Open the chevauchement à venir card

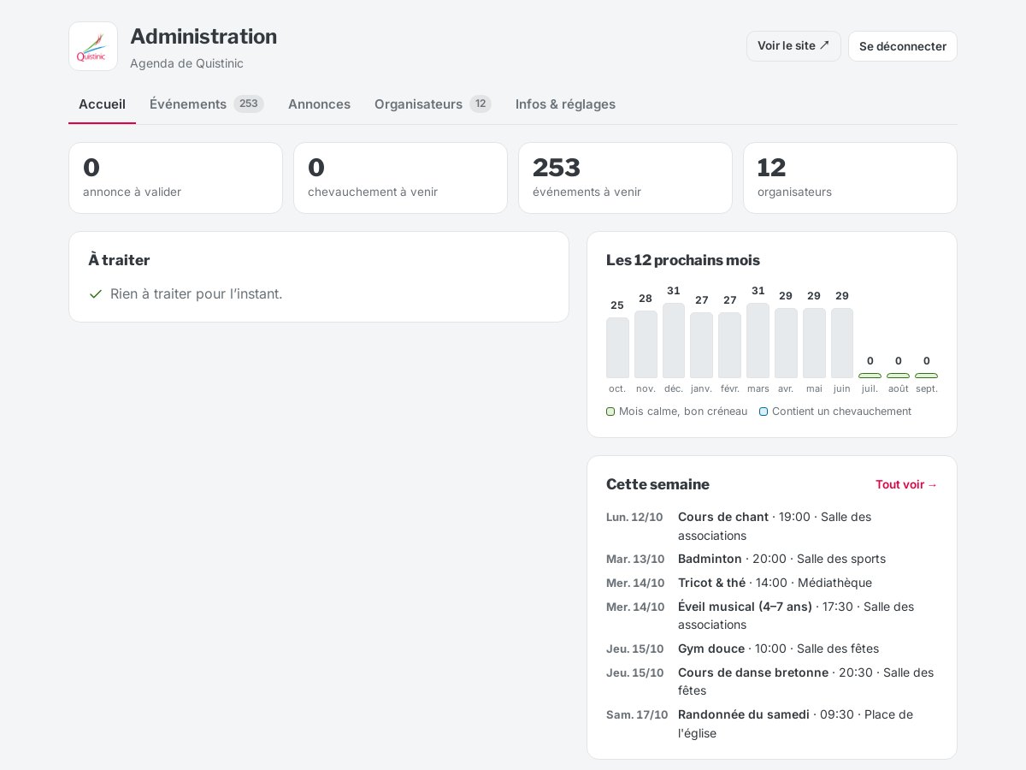pos(400,178)
